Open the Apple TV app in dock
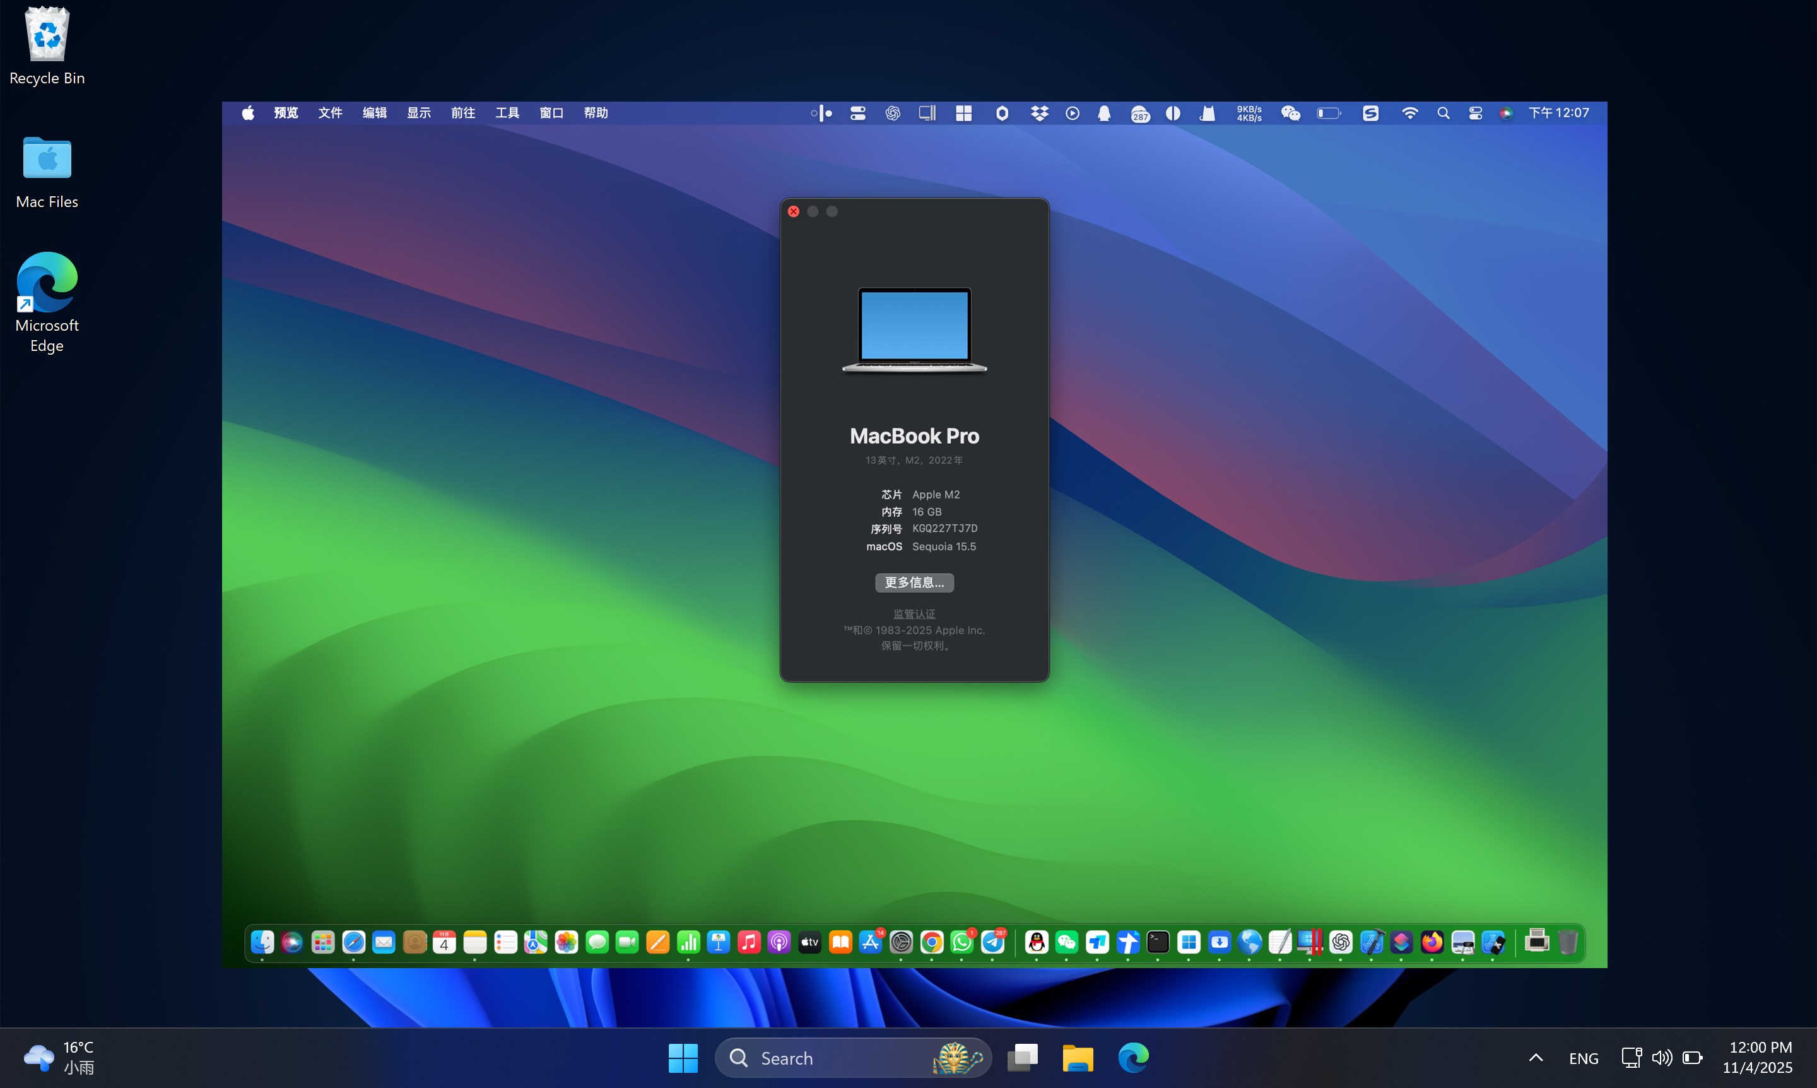 pos(810,942)
